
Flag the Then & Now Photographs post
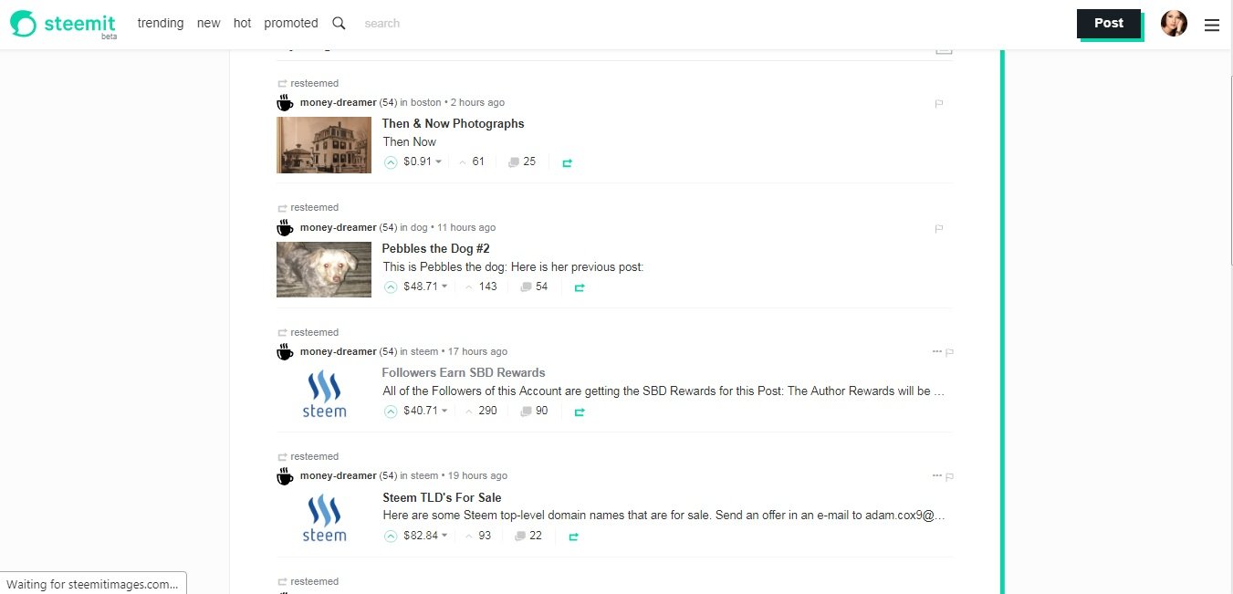click(x=939, y=104)
